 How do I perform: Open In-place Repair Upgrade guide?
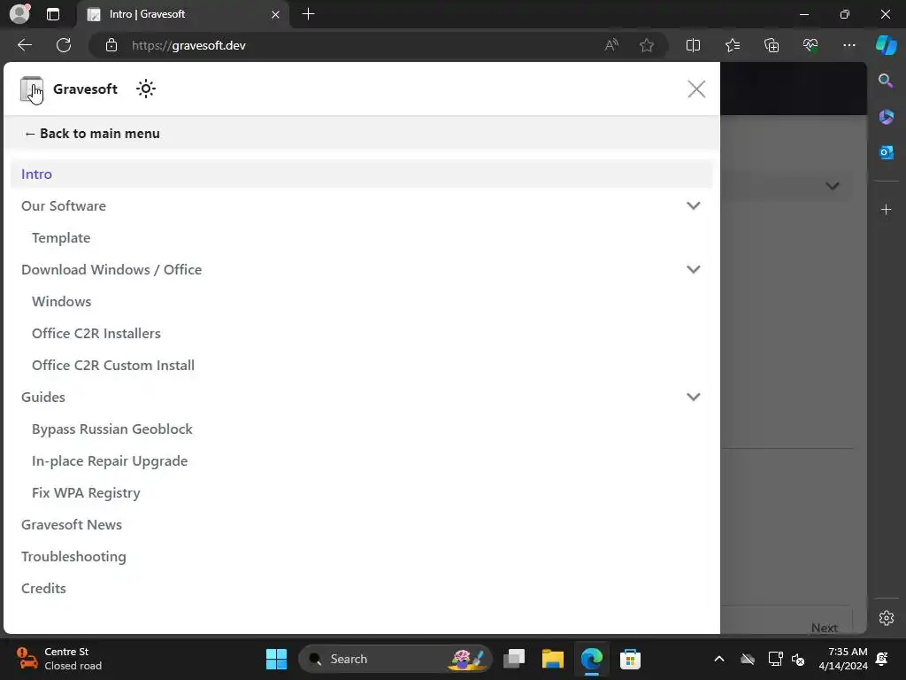coord(109,460)
